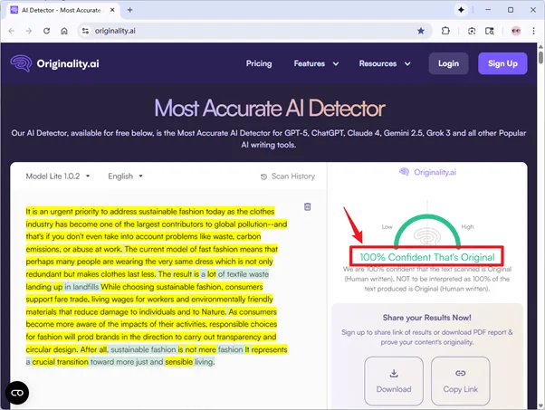545x410 pixels.
Task: Click the Login button
Action: (448, 64)
